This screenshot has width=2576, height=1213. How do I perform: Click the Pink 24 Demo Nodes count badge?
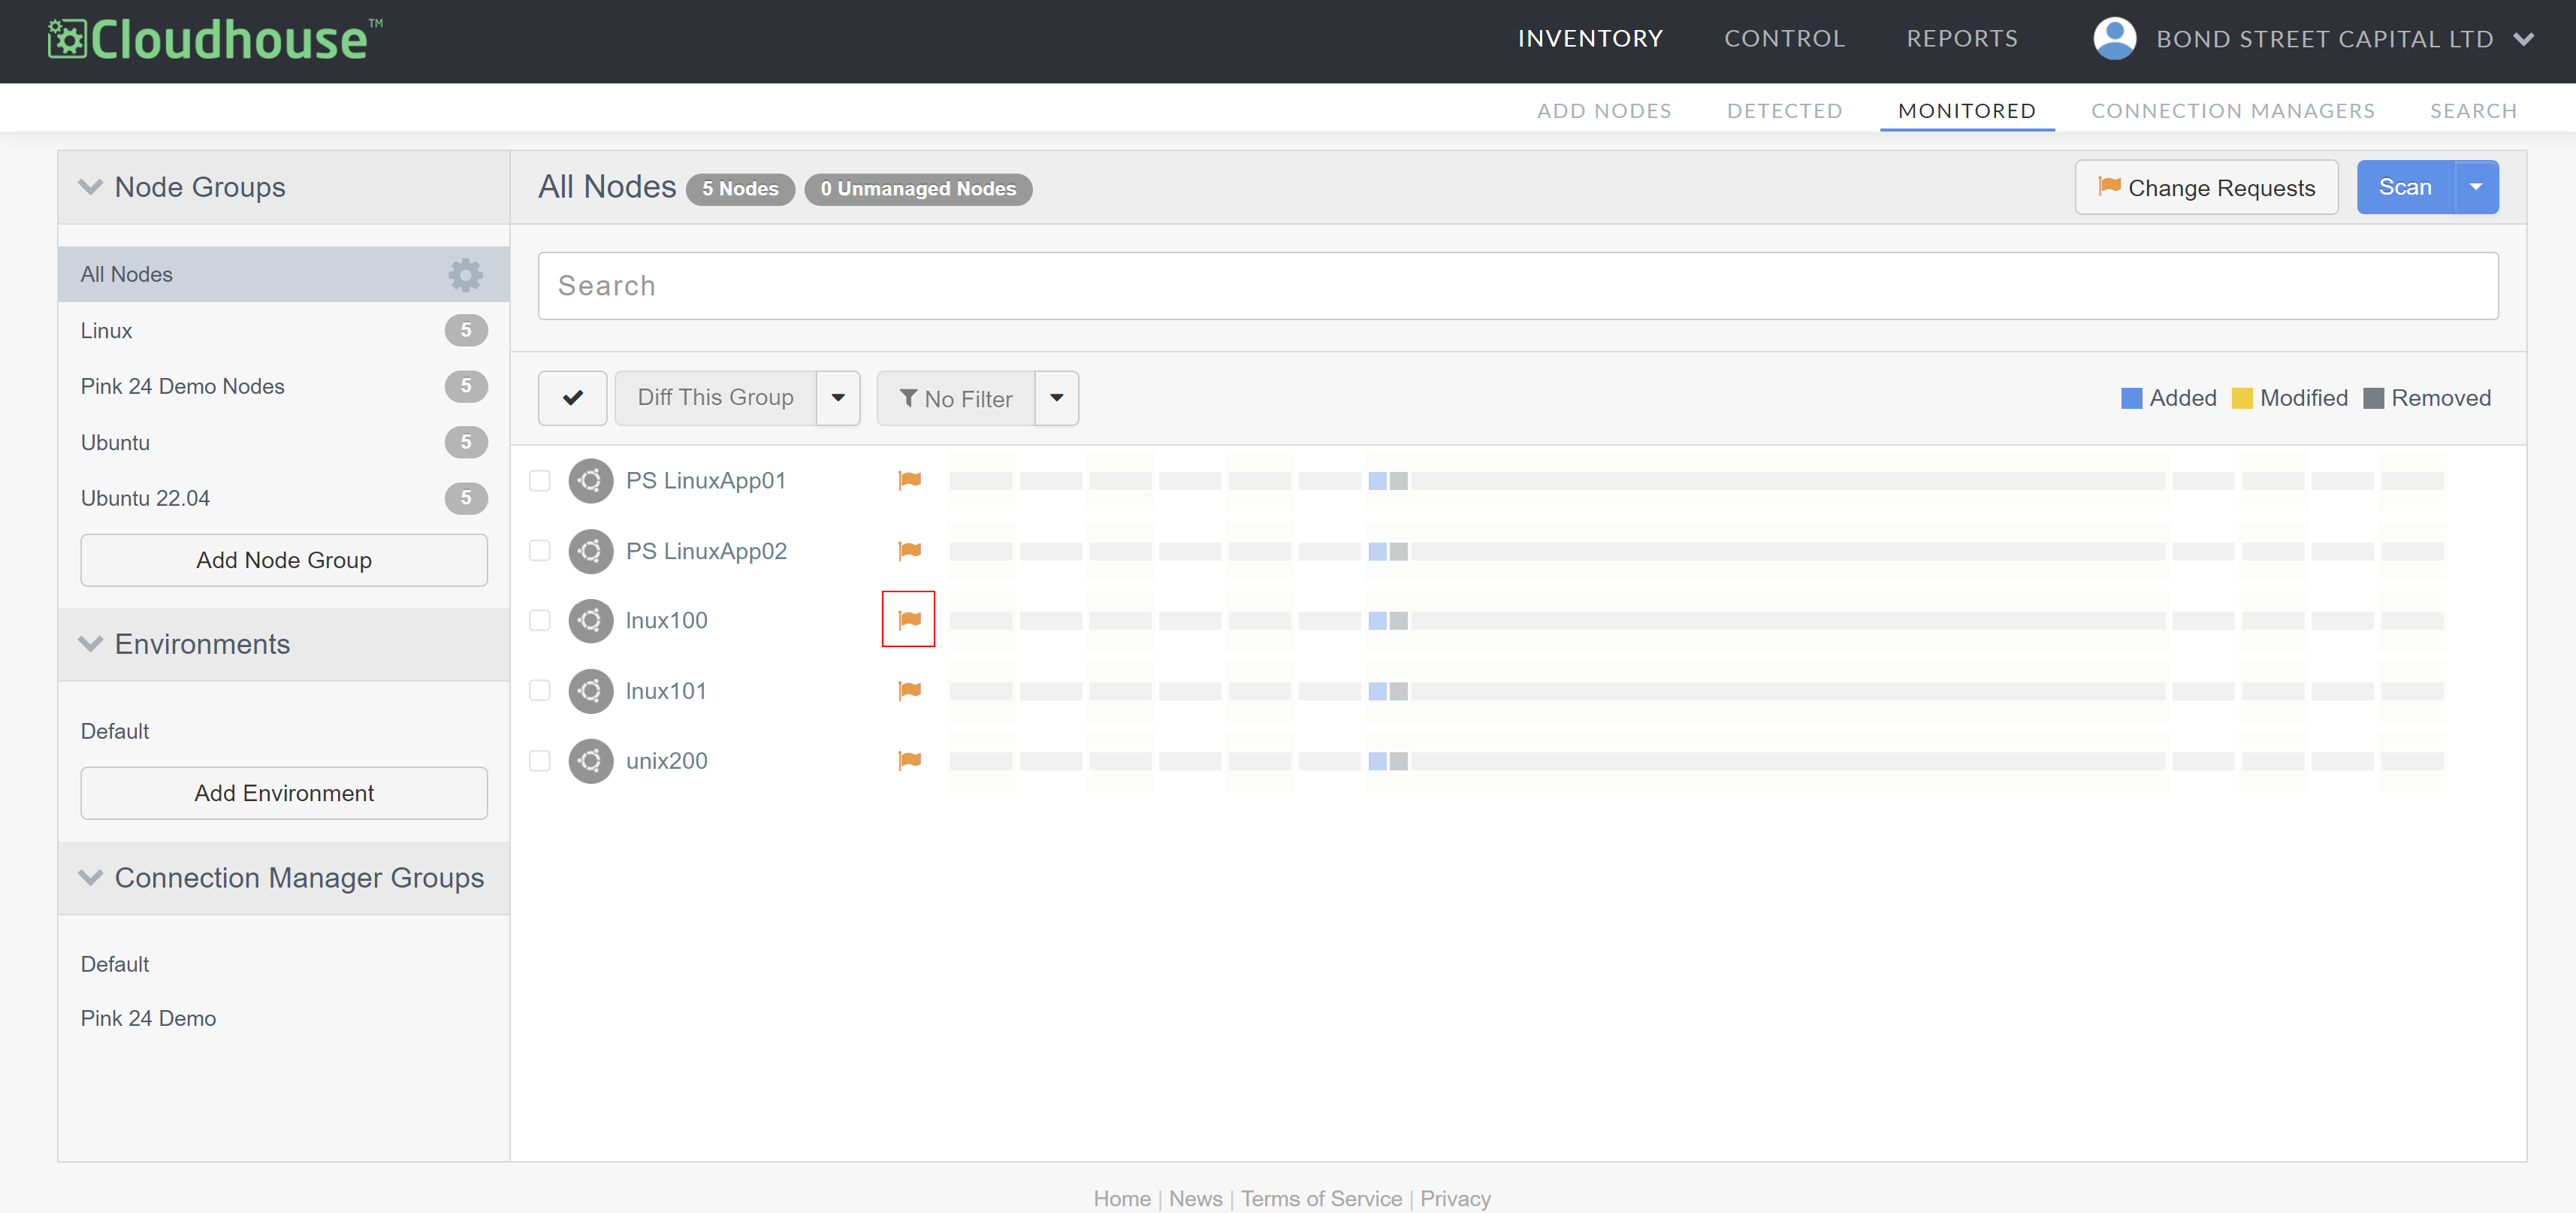pos(466,386)
